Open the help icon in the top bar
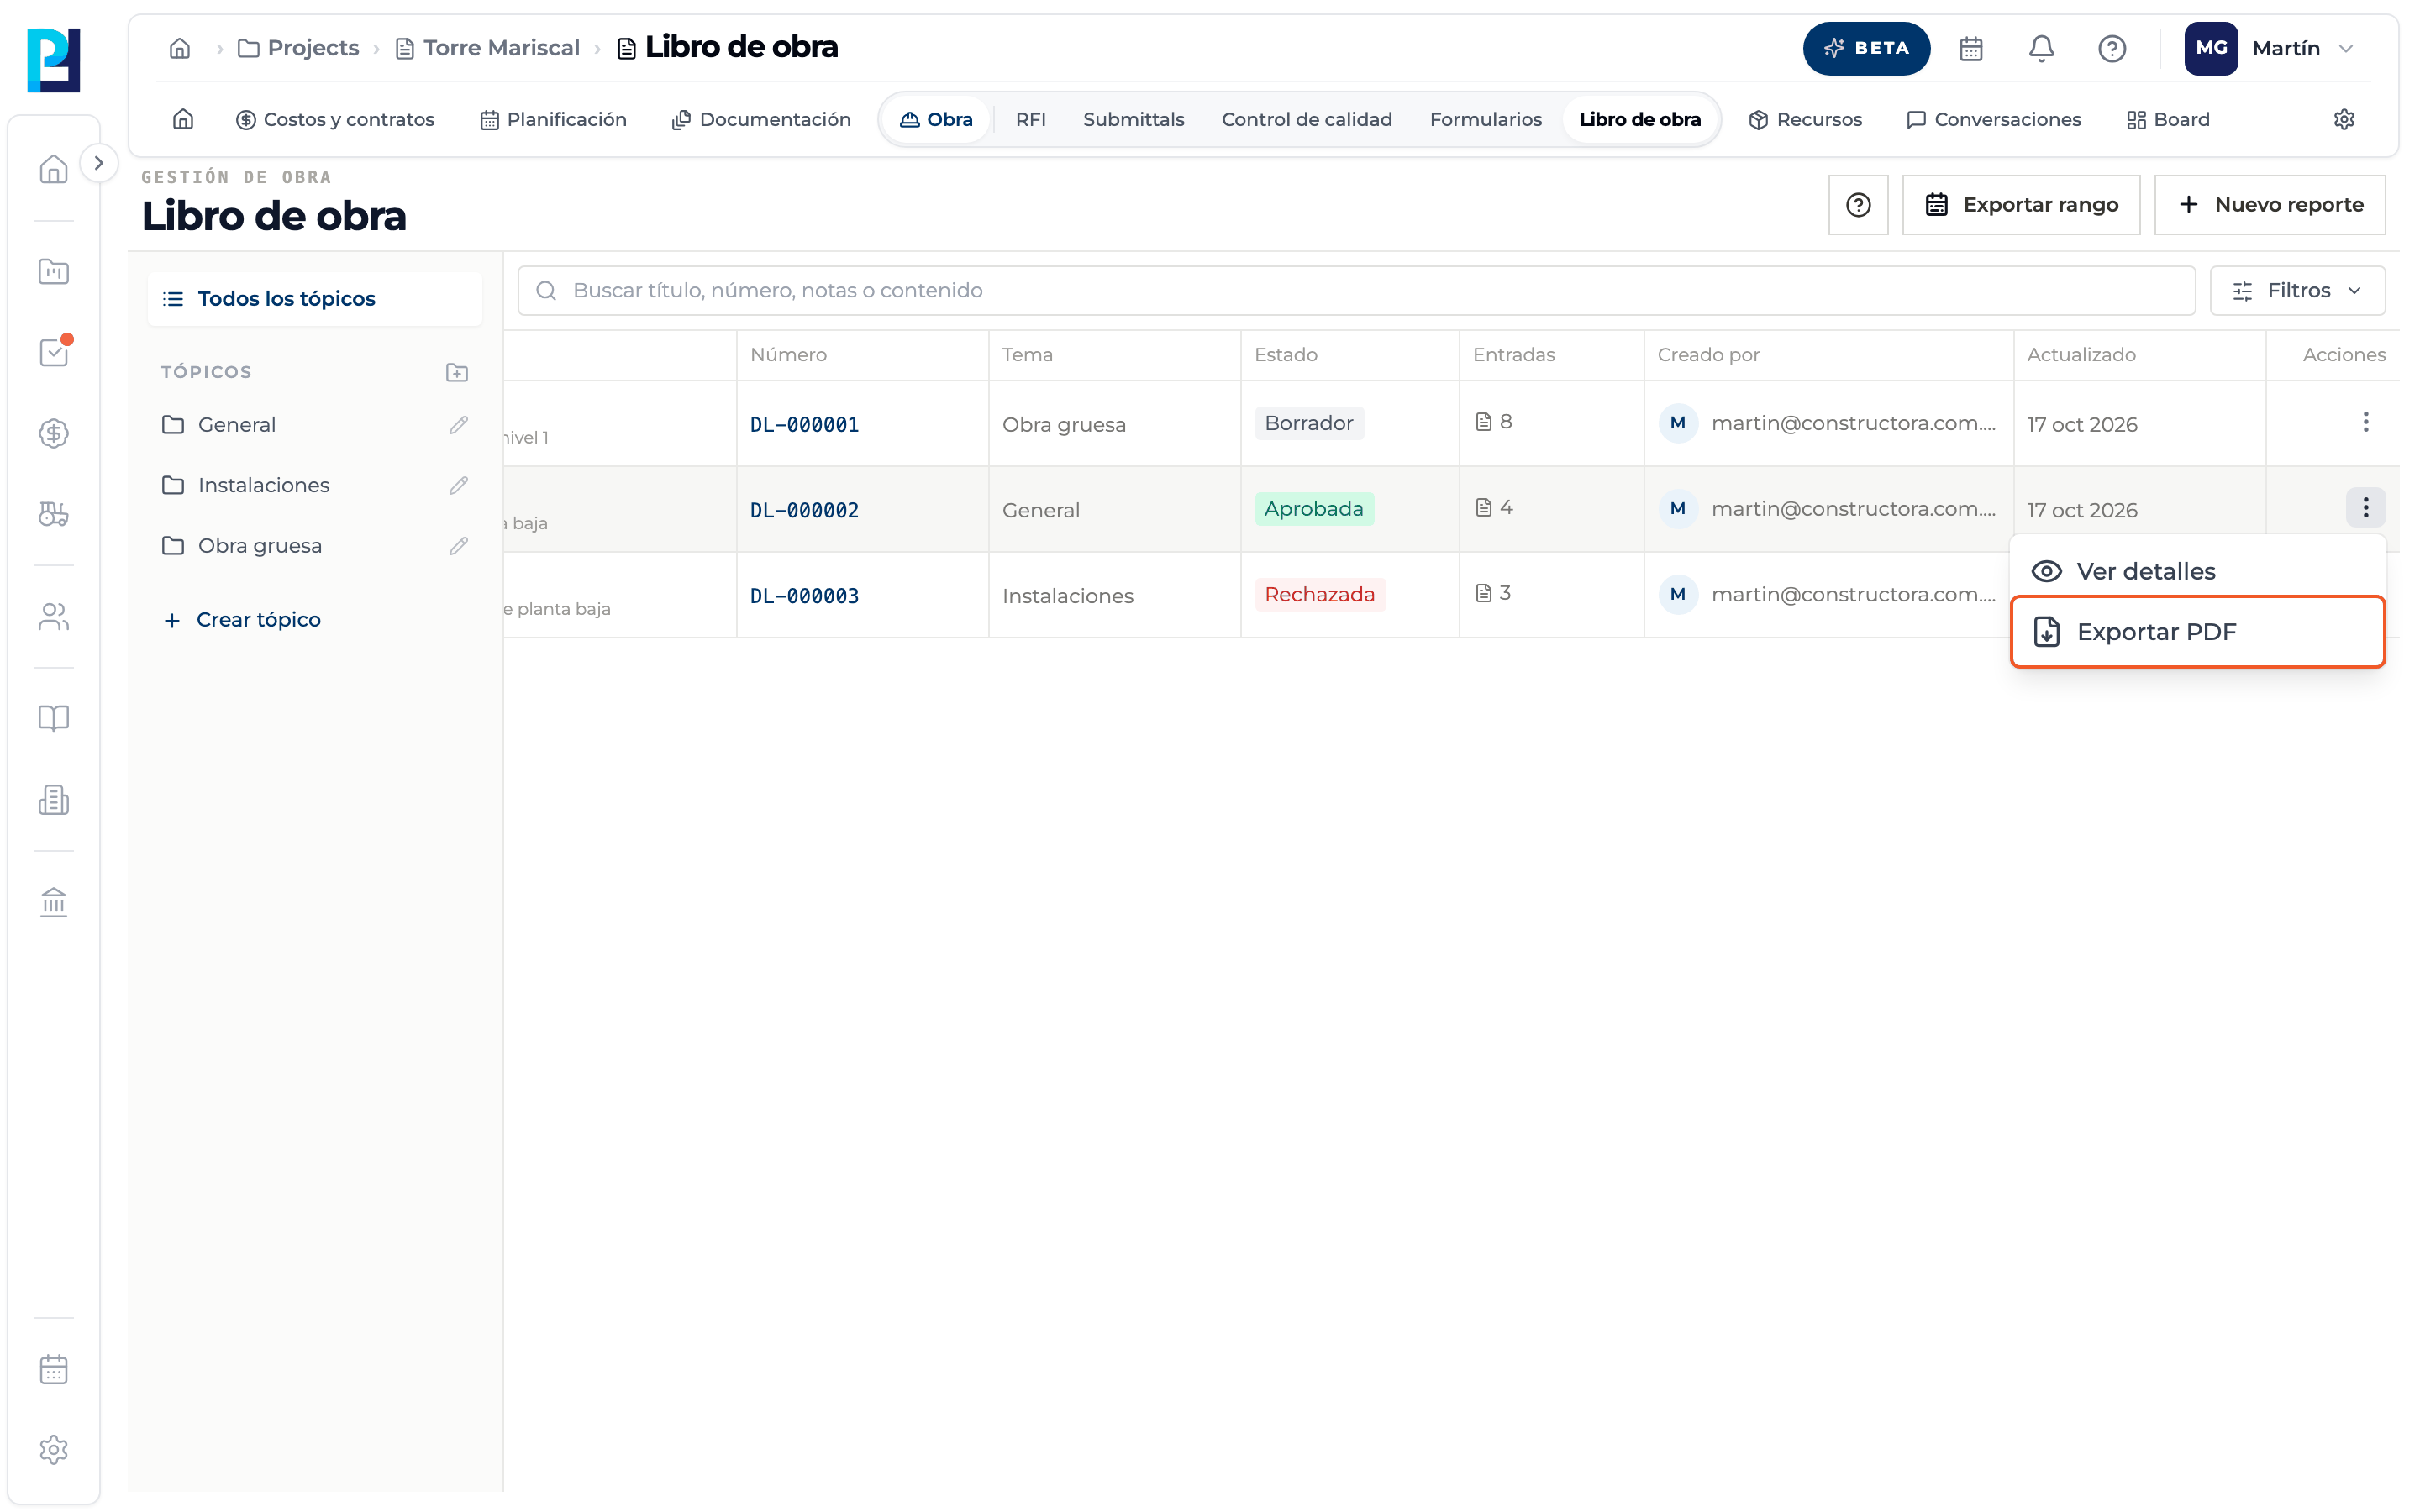The image size is (2420, 1512). (2111, 48)
